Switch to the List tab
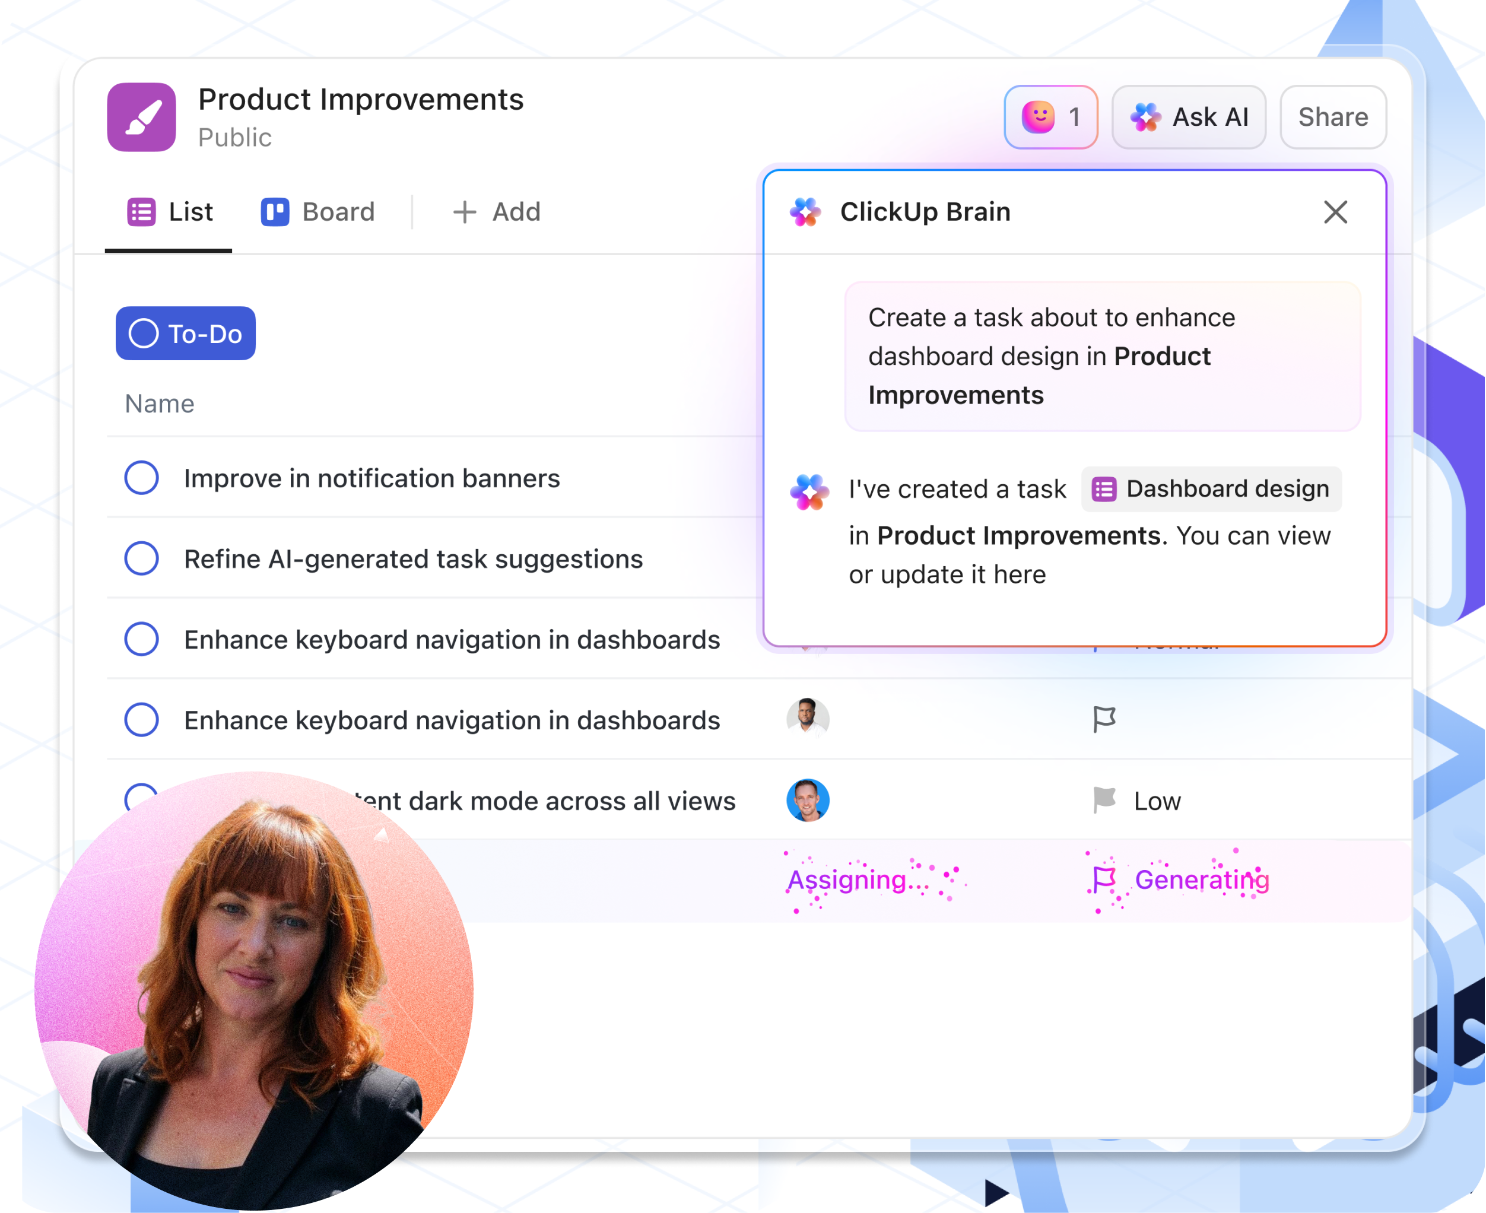The height and width of the screenshot is (1213, 1486). click(169, 212)
